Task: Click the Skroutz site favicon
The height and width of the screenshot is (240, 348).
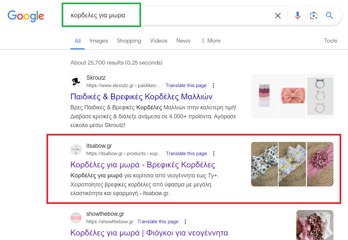Action: coord(76,82)
